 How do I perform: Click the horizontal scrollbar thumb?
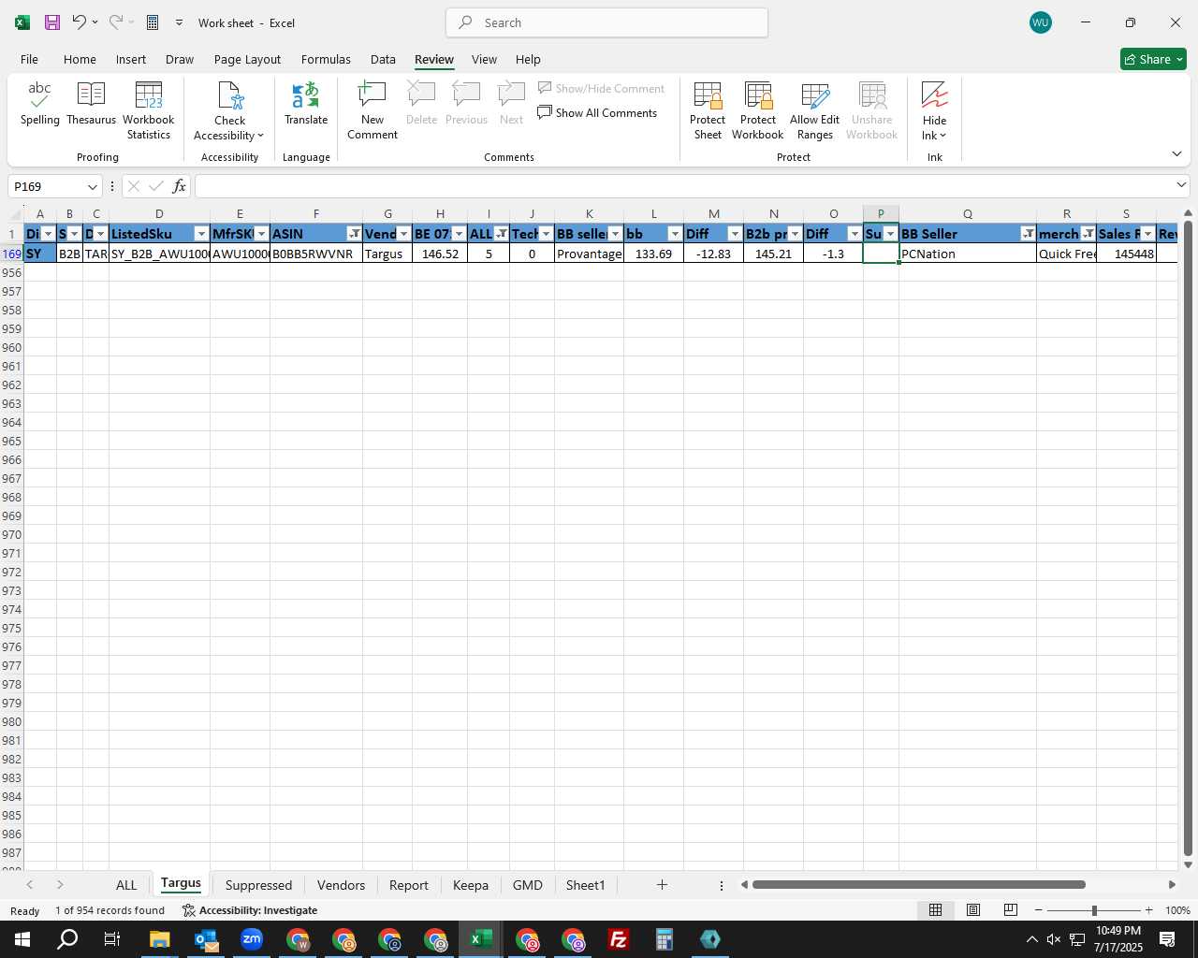point(918,884)
